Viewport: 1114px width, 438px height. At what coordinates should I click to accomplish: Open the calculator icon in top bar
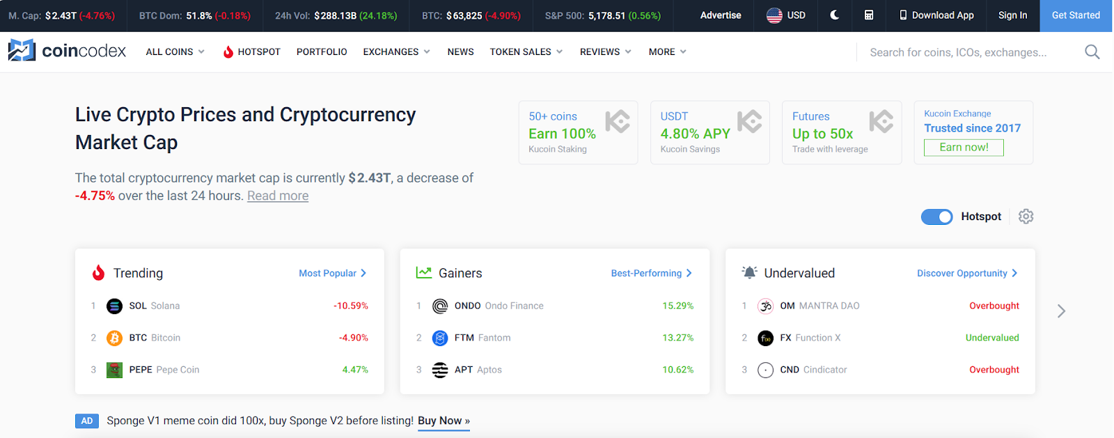[869, 15]
